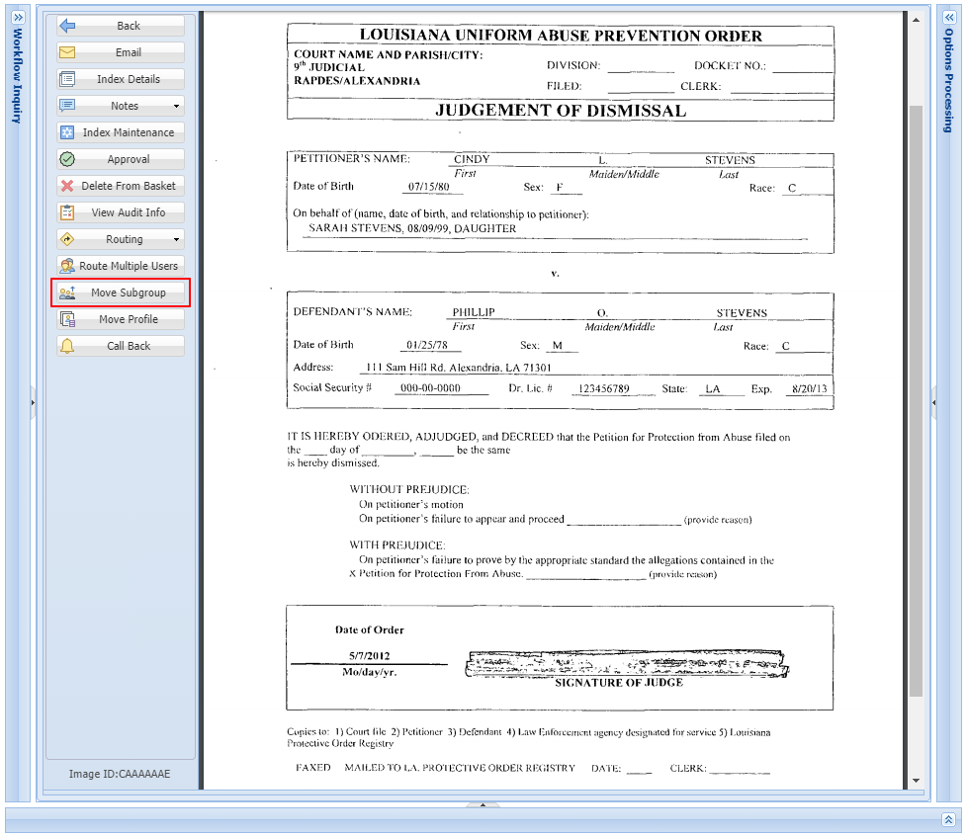
Task: Click petitioner first name CINDY
Action: point(472,159)
